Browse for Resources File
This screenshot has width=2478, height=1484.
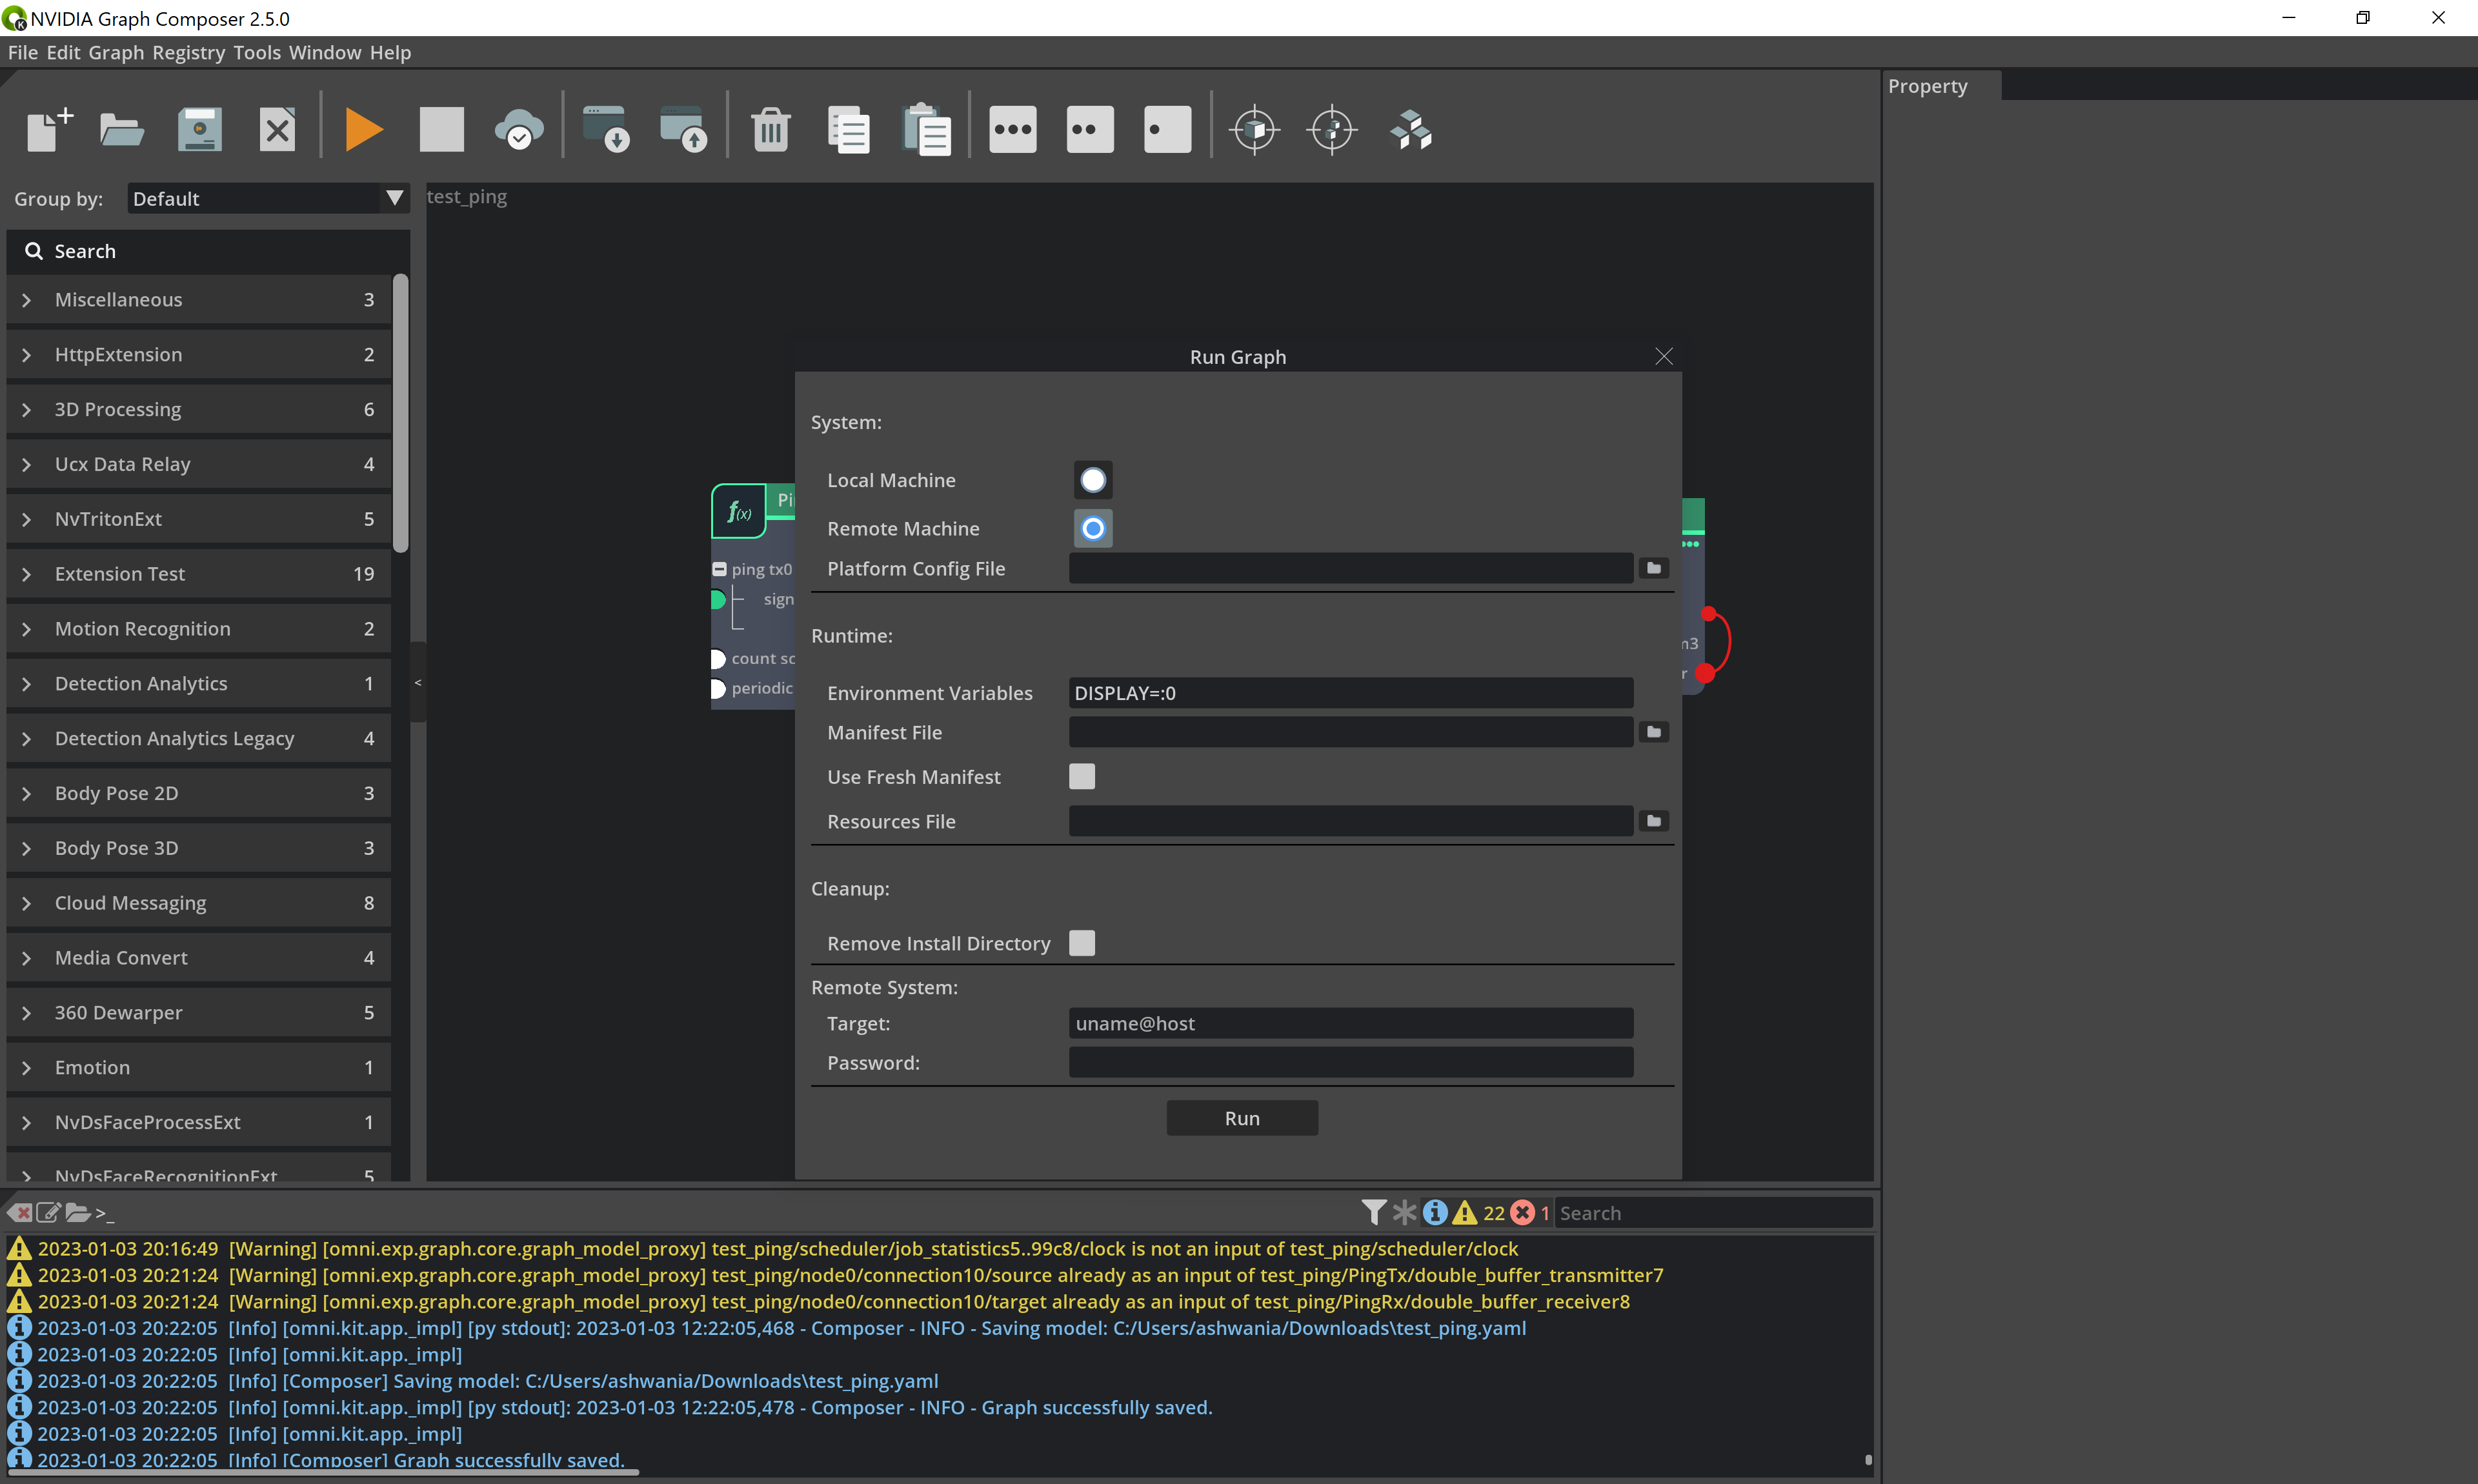point(1654,821)
